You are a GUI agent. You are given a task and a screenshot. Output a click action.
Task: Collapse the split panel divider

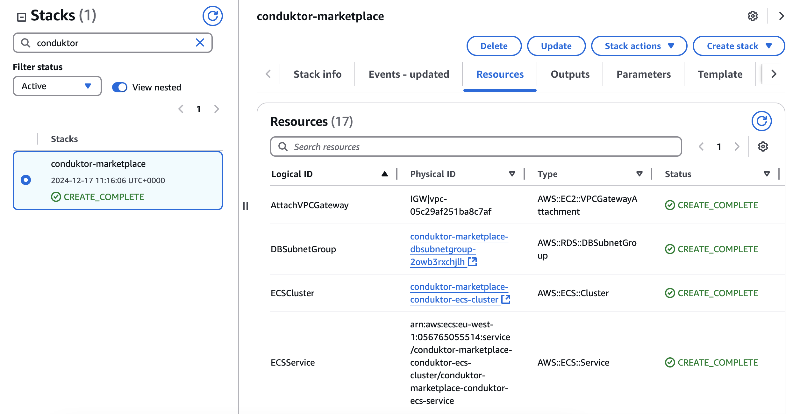246,206
